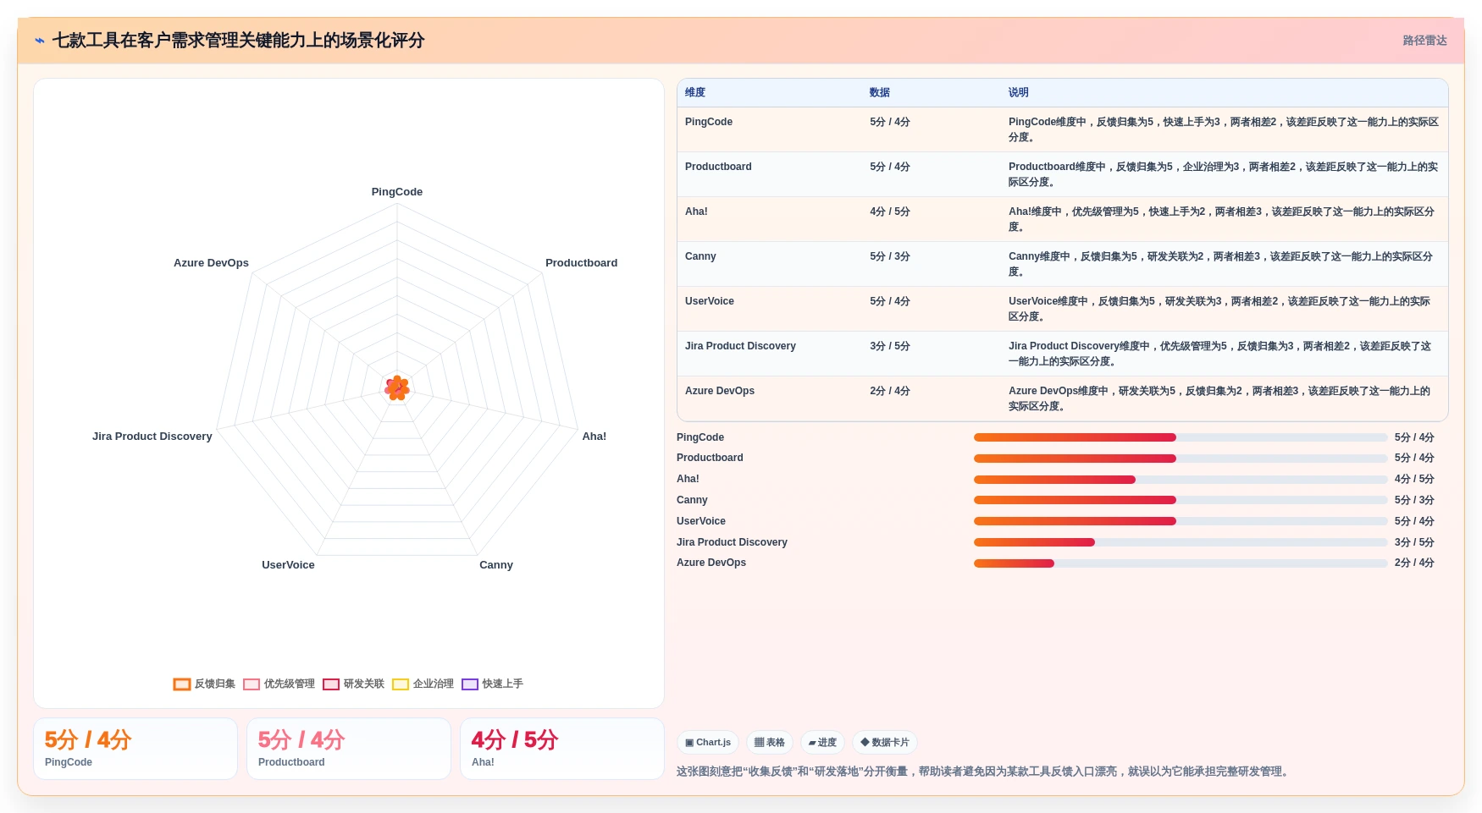Viewport: 1482px width, 813px height.
Task: Click the 进度 chip
Action: click(822, 743)
